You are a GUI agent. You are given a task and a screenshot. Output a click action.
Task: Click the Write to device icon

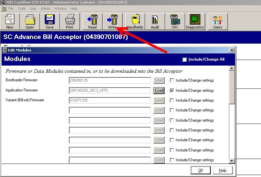tap(112, 22)
